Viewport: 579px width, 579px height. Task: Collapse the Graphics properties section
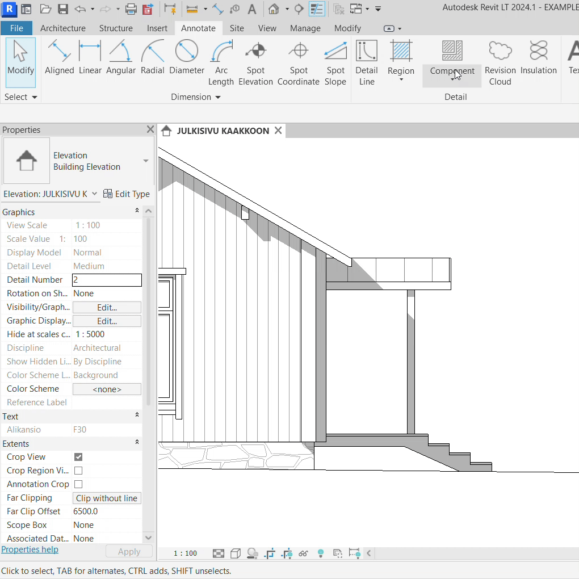[x=137, y=211]
